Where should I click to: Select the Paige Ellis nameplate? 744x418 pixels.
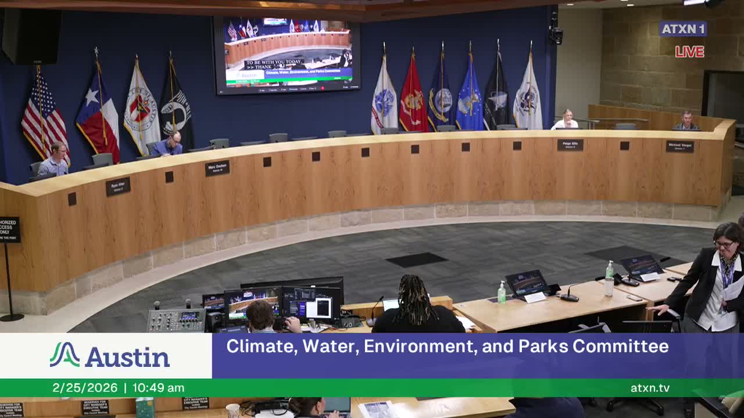(570, 145)
